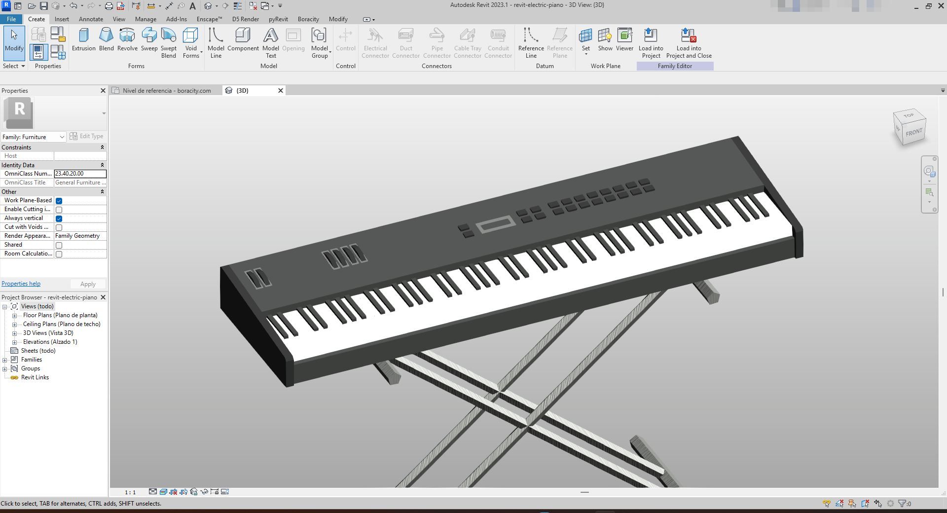The height and width of the screenshot is (513, 947).
Task: Click the ViewCube FRONT face
Action: pyautogui.click(x=913, y=132)
